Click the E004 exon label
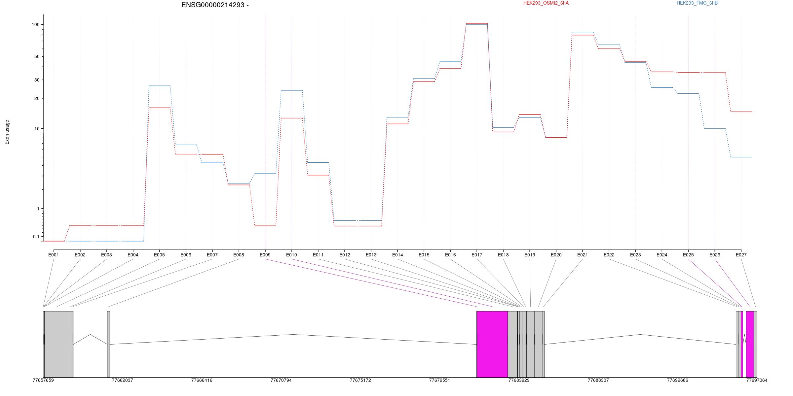Viewport: 793px width, 396px height. 133,255
